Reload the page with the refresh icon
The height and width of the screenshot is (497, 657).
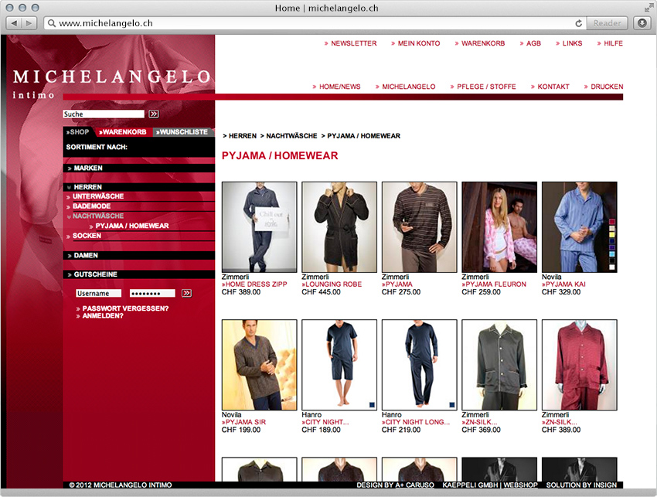coord(578,23)
